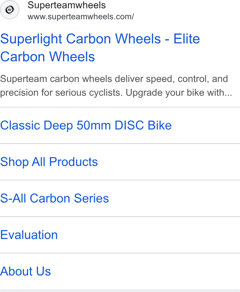
Task: Open the S-All Carbon Series page
Action: click(x=54, y=198)
